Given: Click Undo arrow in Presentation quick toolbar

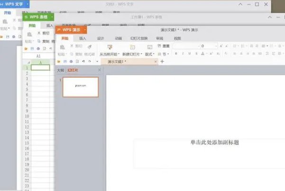Looking at the screenshot, I should tap(83, 62).
